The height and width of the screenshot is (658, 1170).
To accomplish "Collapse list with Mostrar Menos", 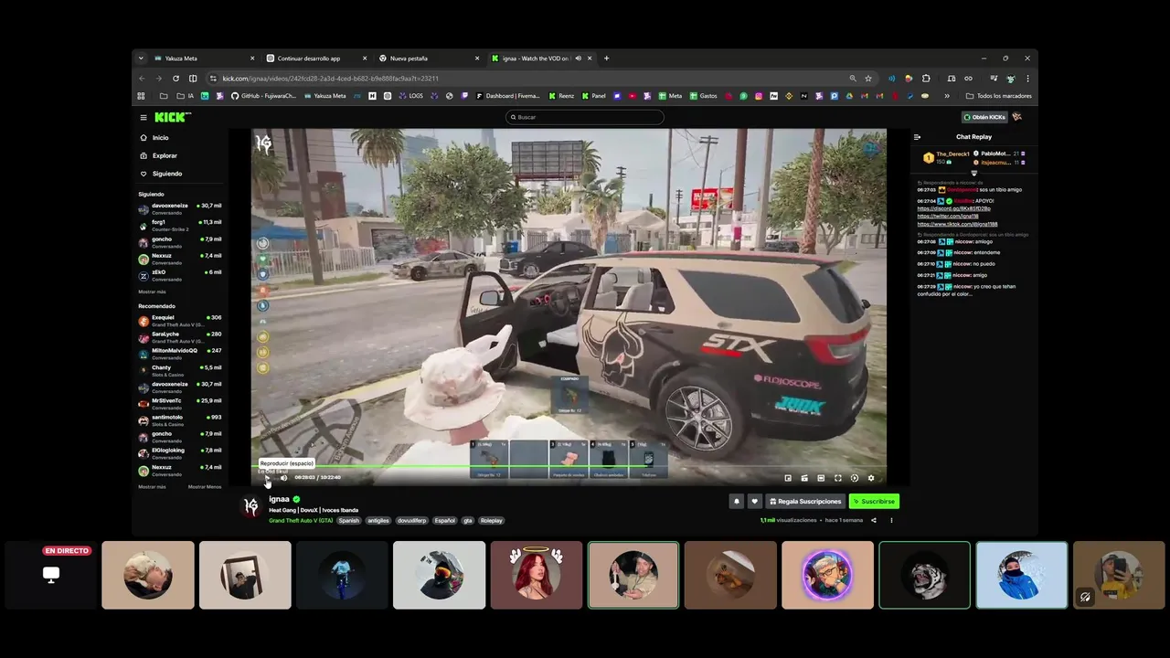I will click(x=205, y=487).
